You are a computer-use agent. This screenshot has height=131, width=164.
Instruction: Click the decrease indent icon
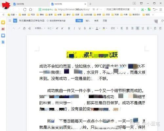pyautogui.click(x=155, y=28)
